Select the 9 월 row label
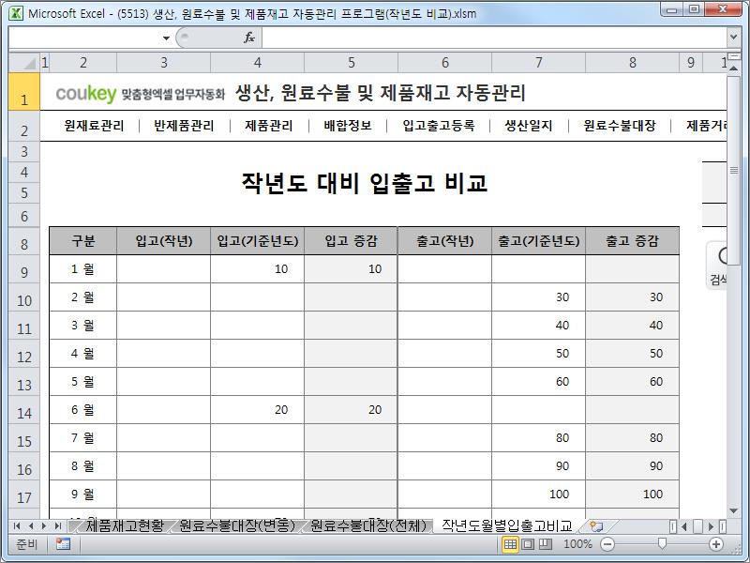Viewport: 750px width, 563px height. tap(82, 495)
